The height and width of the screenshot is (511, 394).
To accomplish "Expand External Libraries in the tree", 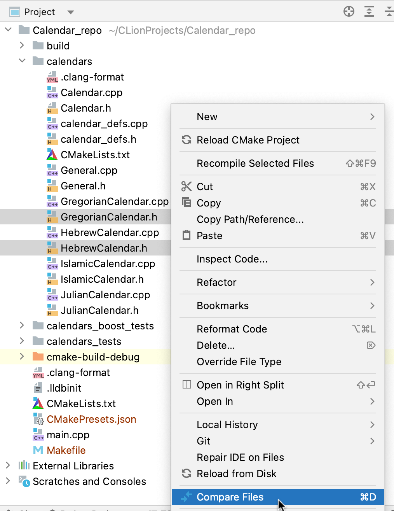I will (x=7, y=465).
